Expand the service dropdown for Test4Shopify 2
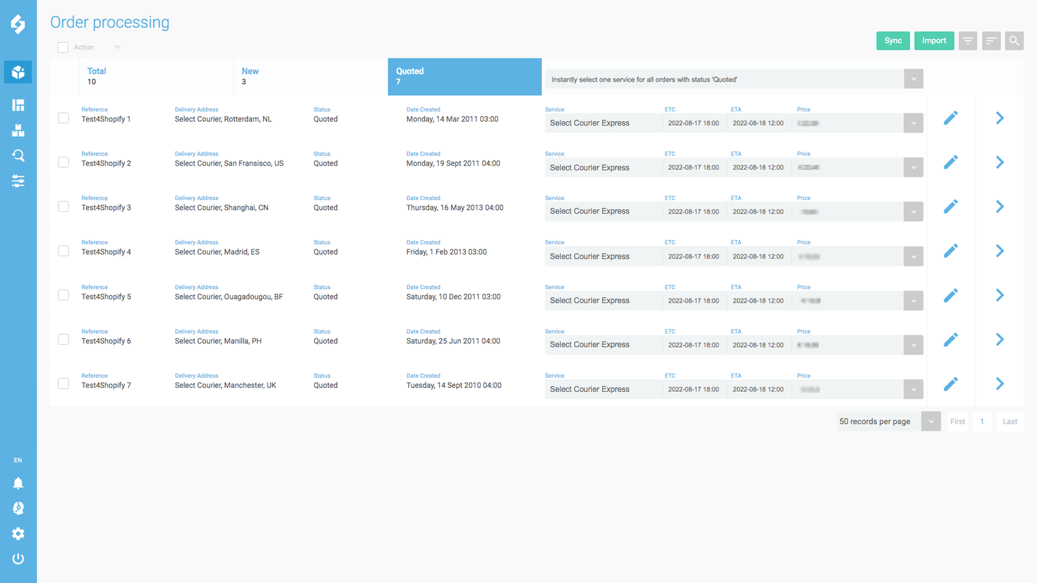The height and width of the screenshot is (583, 1037). pyautogui.click(x=913, y=167)
